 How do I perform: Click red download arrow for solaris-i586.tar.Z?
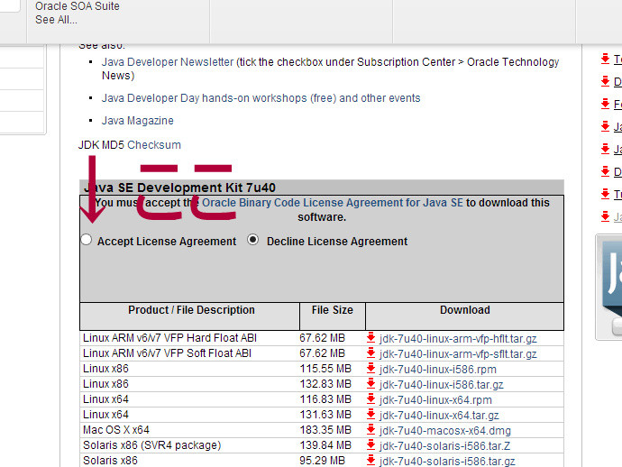[370, 444]
